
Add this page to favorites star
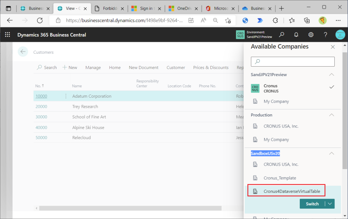click(228, 20)
